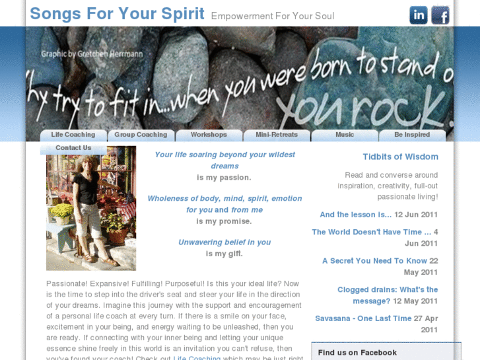The width and height of the screenshot is (480, 360).
Task: Click the woman's portrait photo
Action: click(x=91, y=208)
